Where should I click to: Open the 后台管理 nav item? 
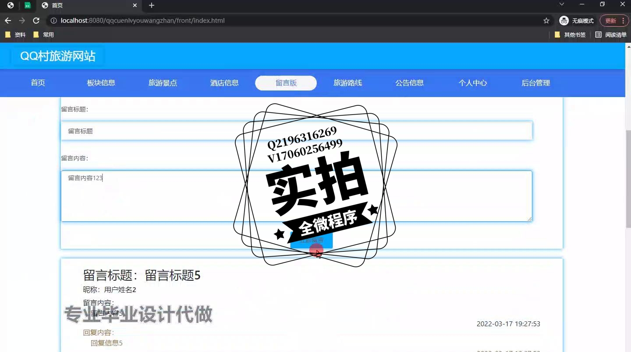pyautogui.click(x=536, y=83)
